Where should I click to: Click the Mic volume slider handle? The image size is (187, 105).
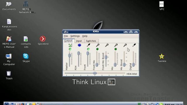click(x=115, y=65)
